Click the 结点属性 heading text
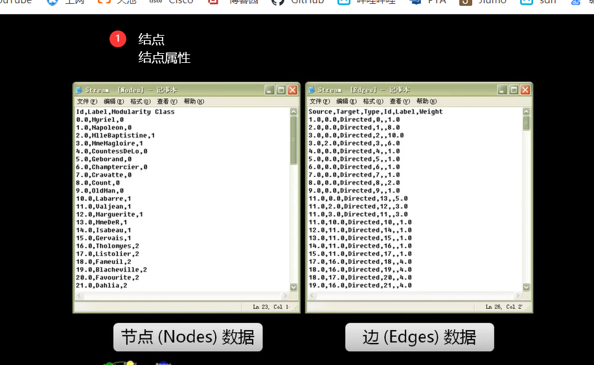The image size is (594, 365). (165, 58)
